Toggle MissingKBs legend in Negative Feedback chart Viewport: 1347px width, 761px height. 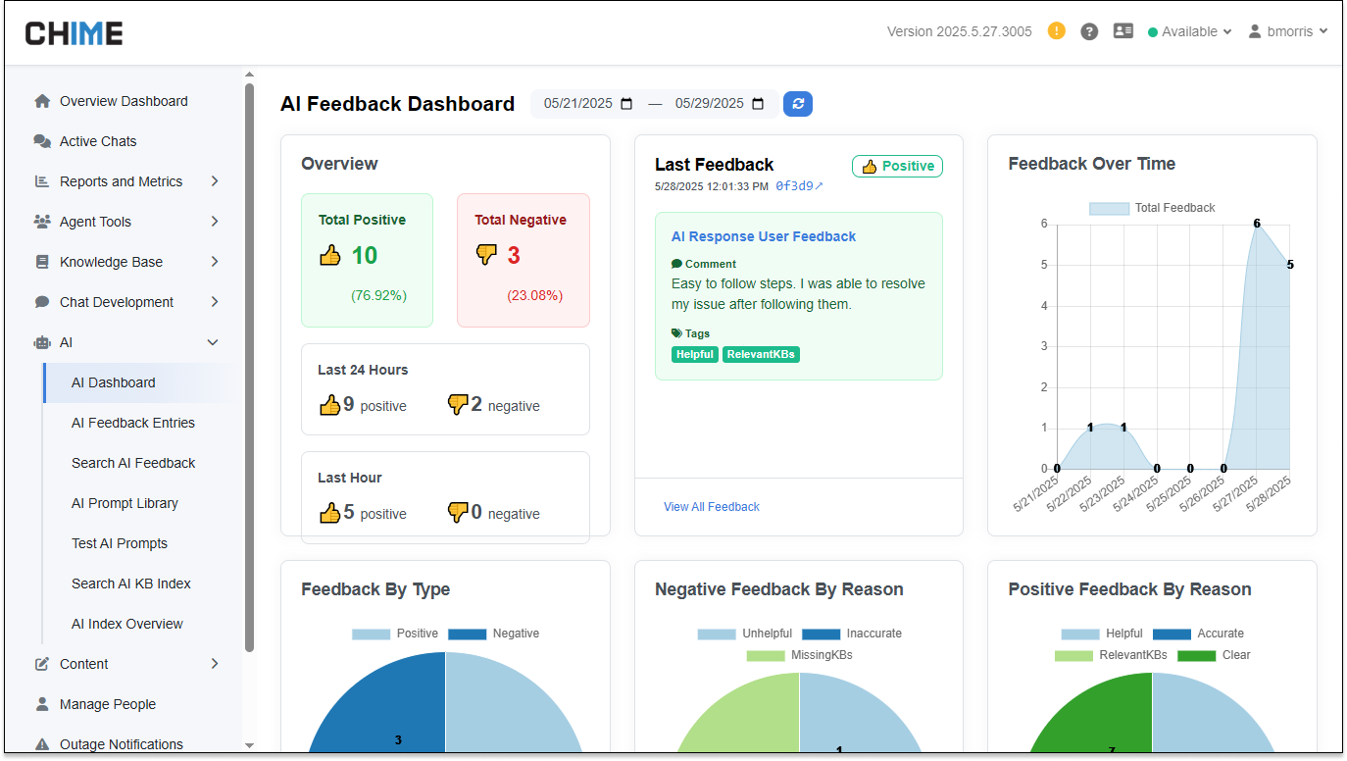799,655
